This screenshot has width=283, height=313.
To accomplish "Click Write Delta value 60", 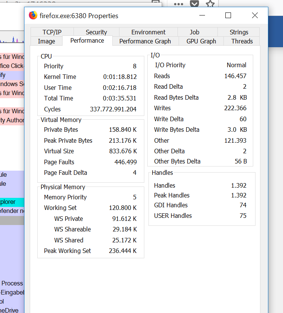I will [243, 119].
